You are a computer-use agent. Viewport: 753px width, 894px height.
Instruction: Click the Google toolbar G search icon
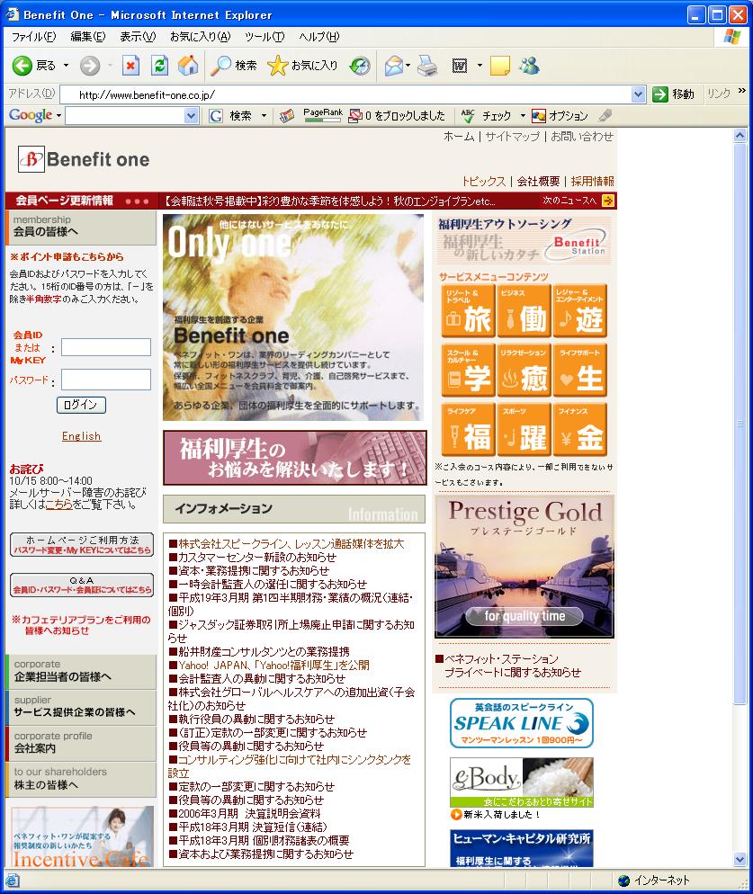[216, 116]
